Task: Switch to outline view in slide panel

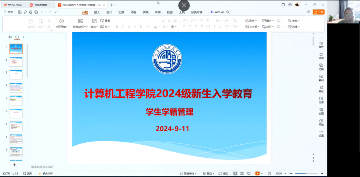Action: (10, 37)
